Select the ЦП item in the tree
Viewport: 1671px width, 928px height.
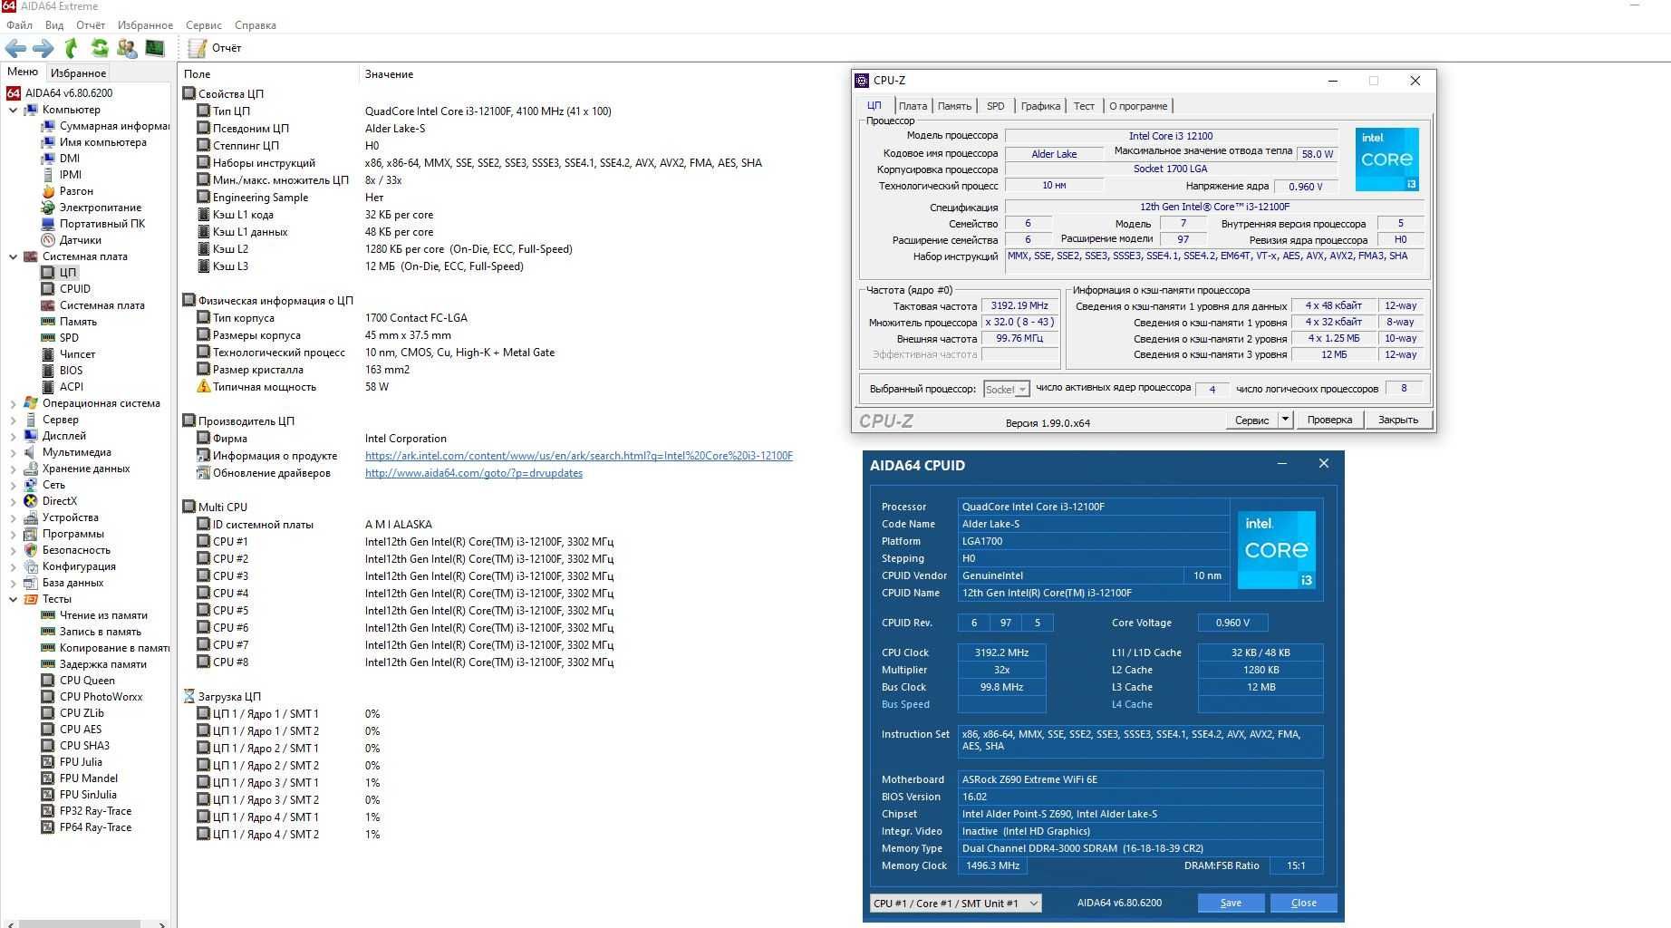tap(68, 272)
